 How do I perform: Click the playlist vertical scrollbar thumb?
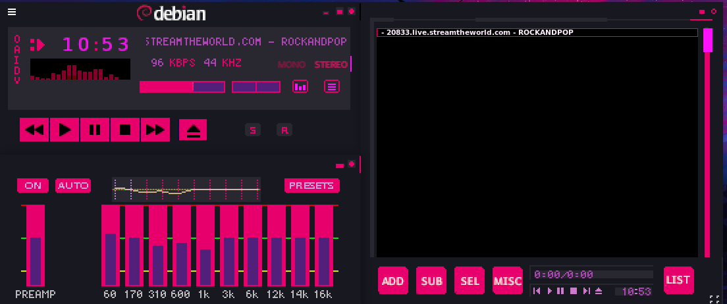(x=707, y=40)
